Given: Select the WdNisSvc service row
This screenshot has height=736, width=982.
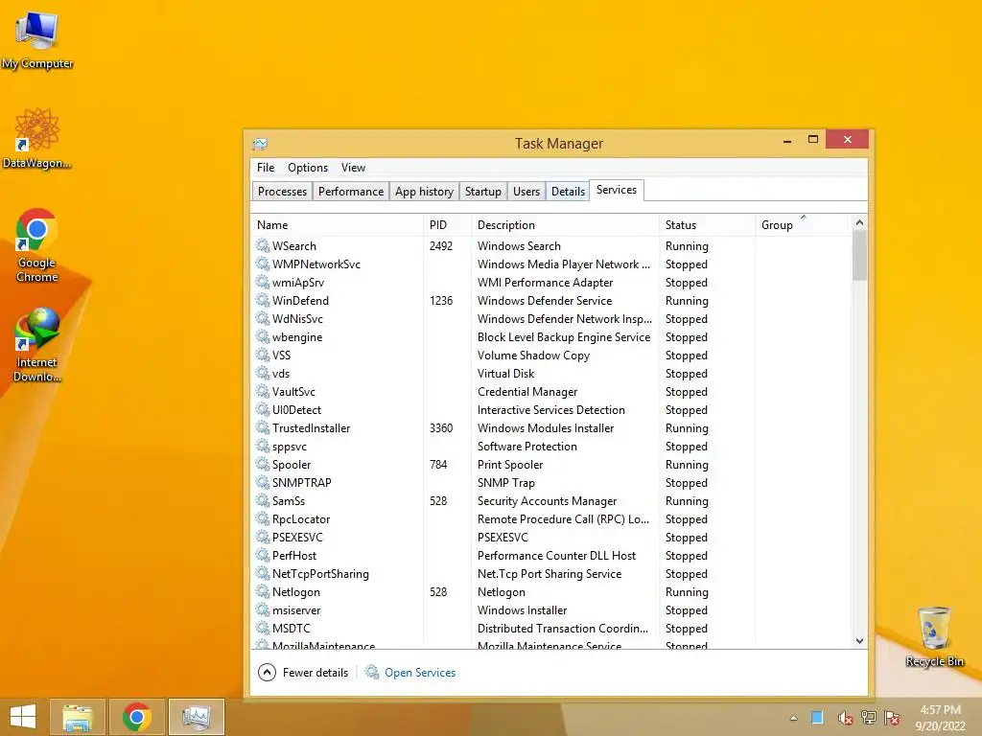Looking at the screenshot, I should (x=551, y=318).
